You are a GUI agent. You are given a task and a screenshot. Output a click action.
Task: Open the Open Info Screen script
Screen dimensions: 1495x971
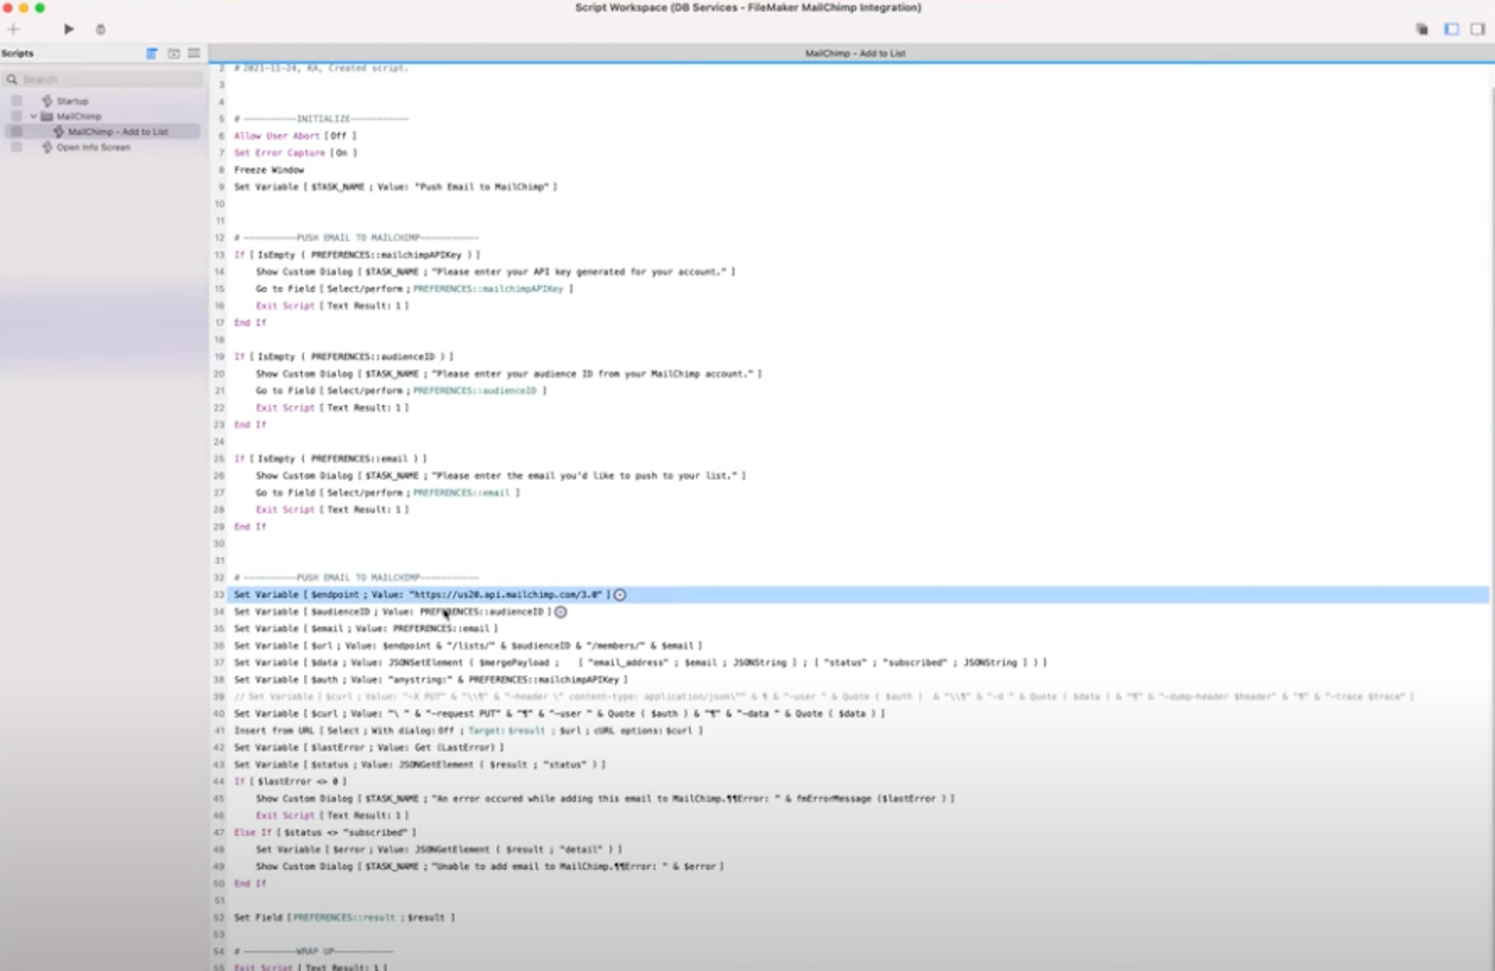pyautogui.click(x=93, y=147)
